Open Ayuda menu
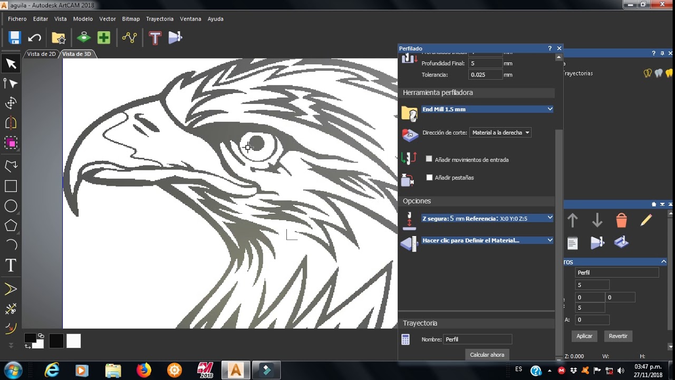This screenshot has height=380, width=675. pyautogui.click(x=215, y=18)
